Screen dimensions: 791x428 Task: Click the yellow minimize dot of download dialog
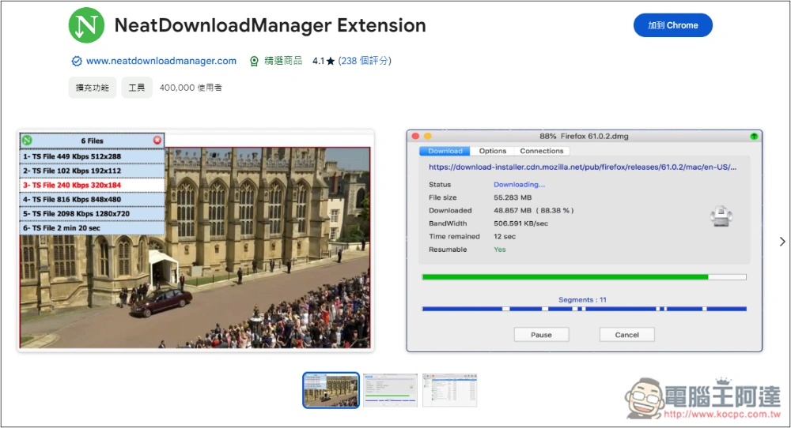pos(428,136)
